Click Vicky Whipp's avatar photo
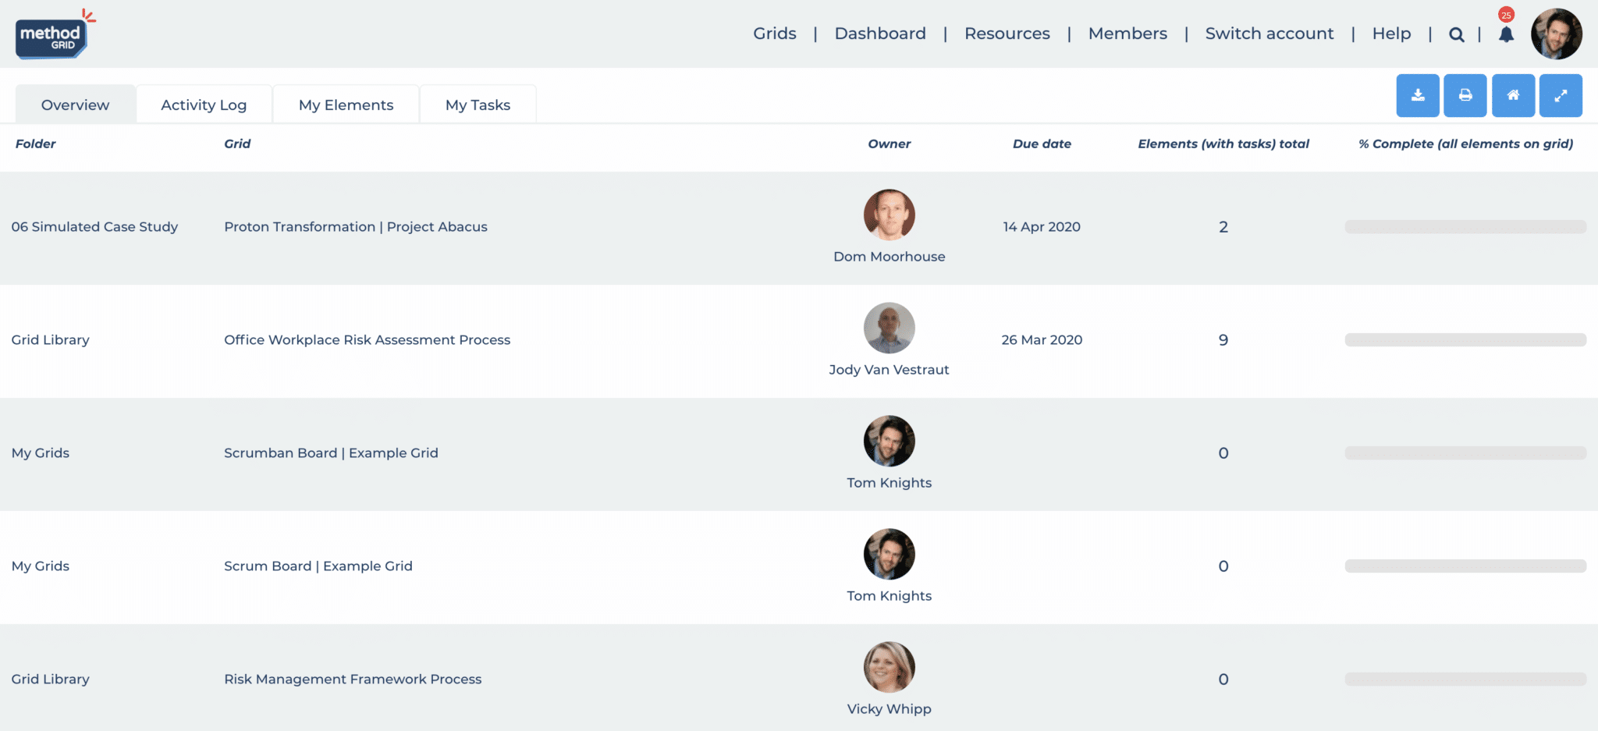The height and width of the screenshot is (731, 1598). click(889, 667)
